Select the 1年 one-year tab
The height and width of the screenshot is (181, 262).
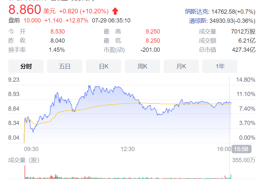pos(220,66)
